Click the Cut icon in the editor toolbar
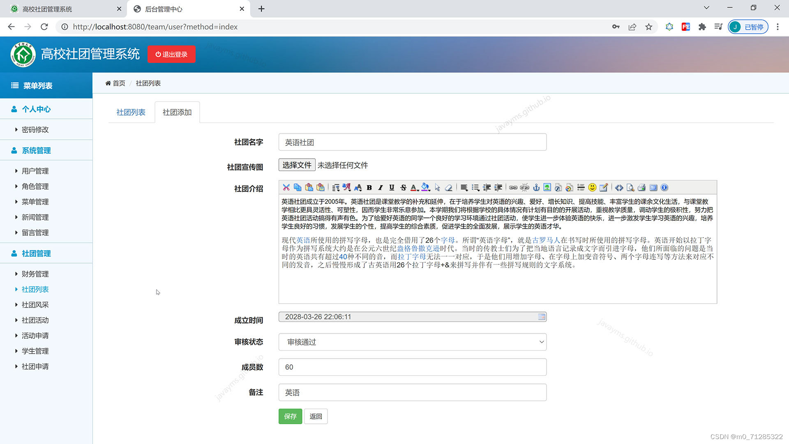The height and width of the screenshot is (444, 789). point(286,187)
